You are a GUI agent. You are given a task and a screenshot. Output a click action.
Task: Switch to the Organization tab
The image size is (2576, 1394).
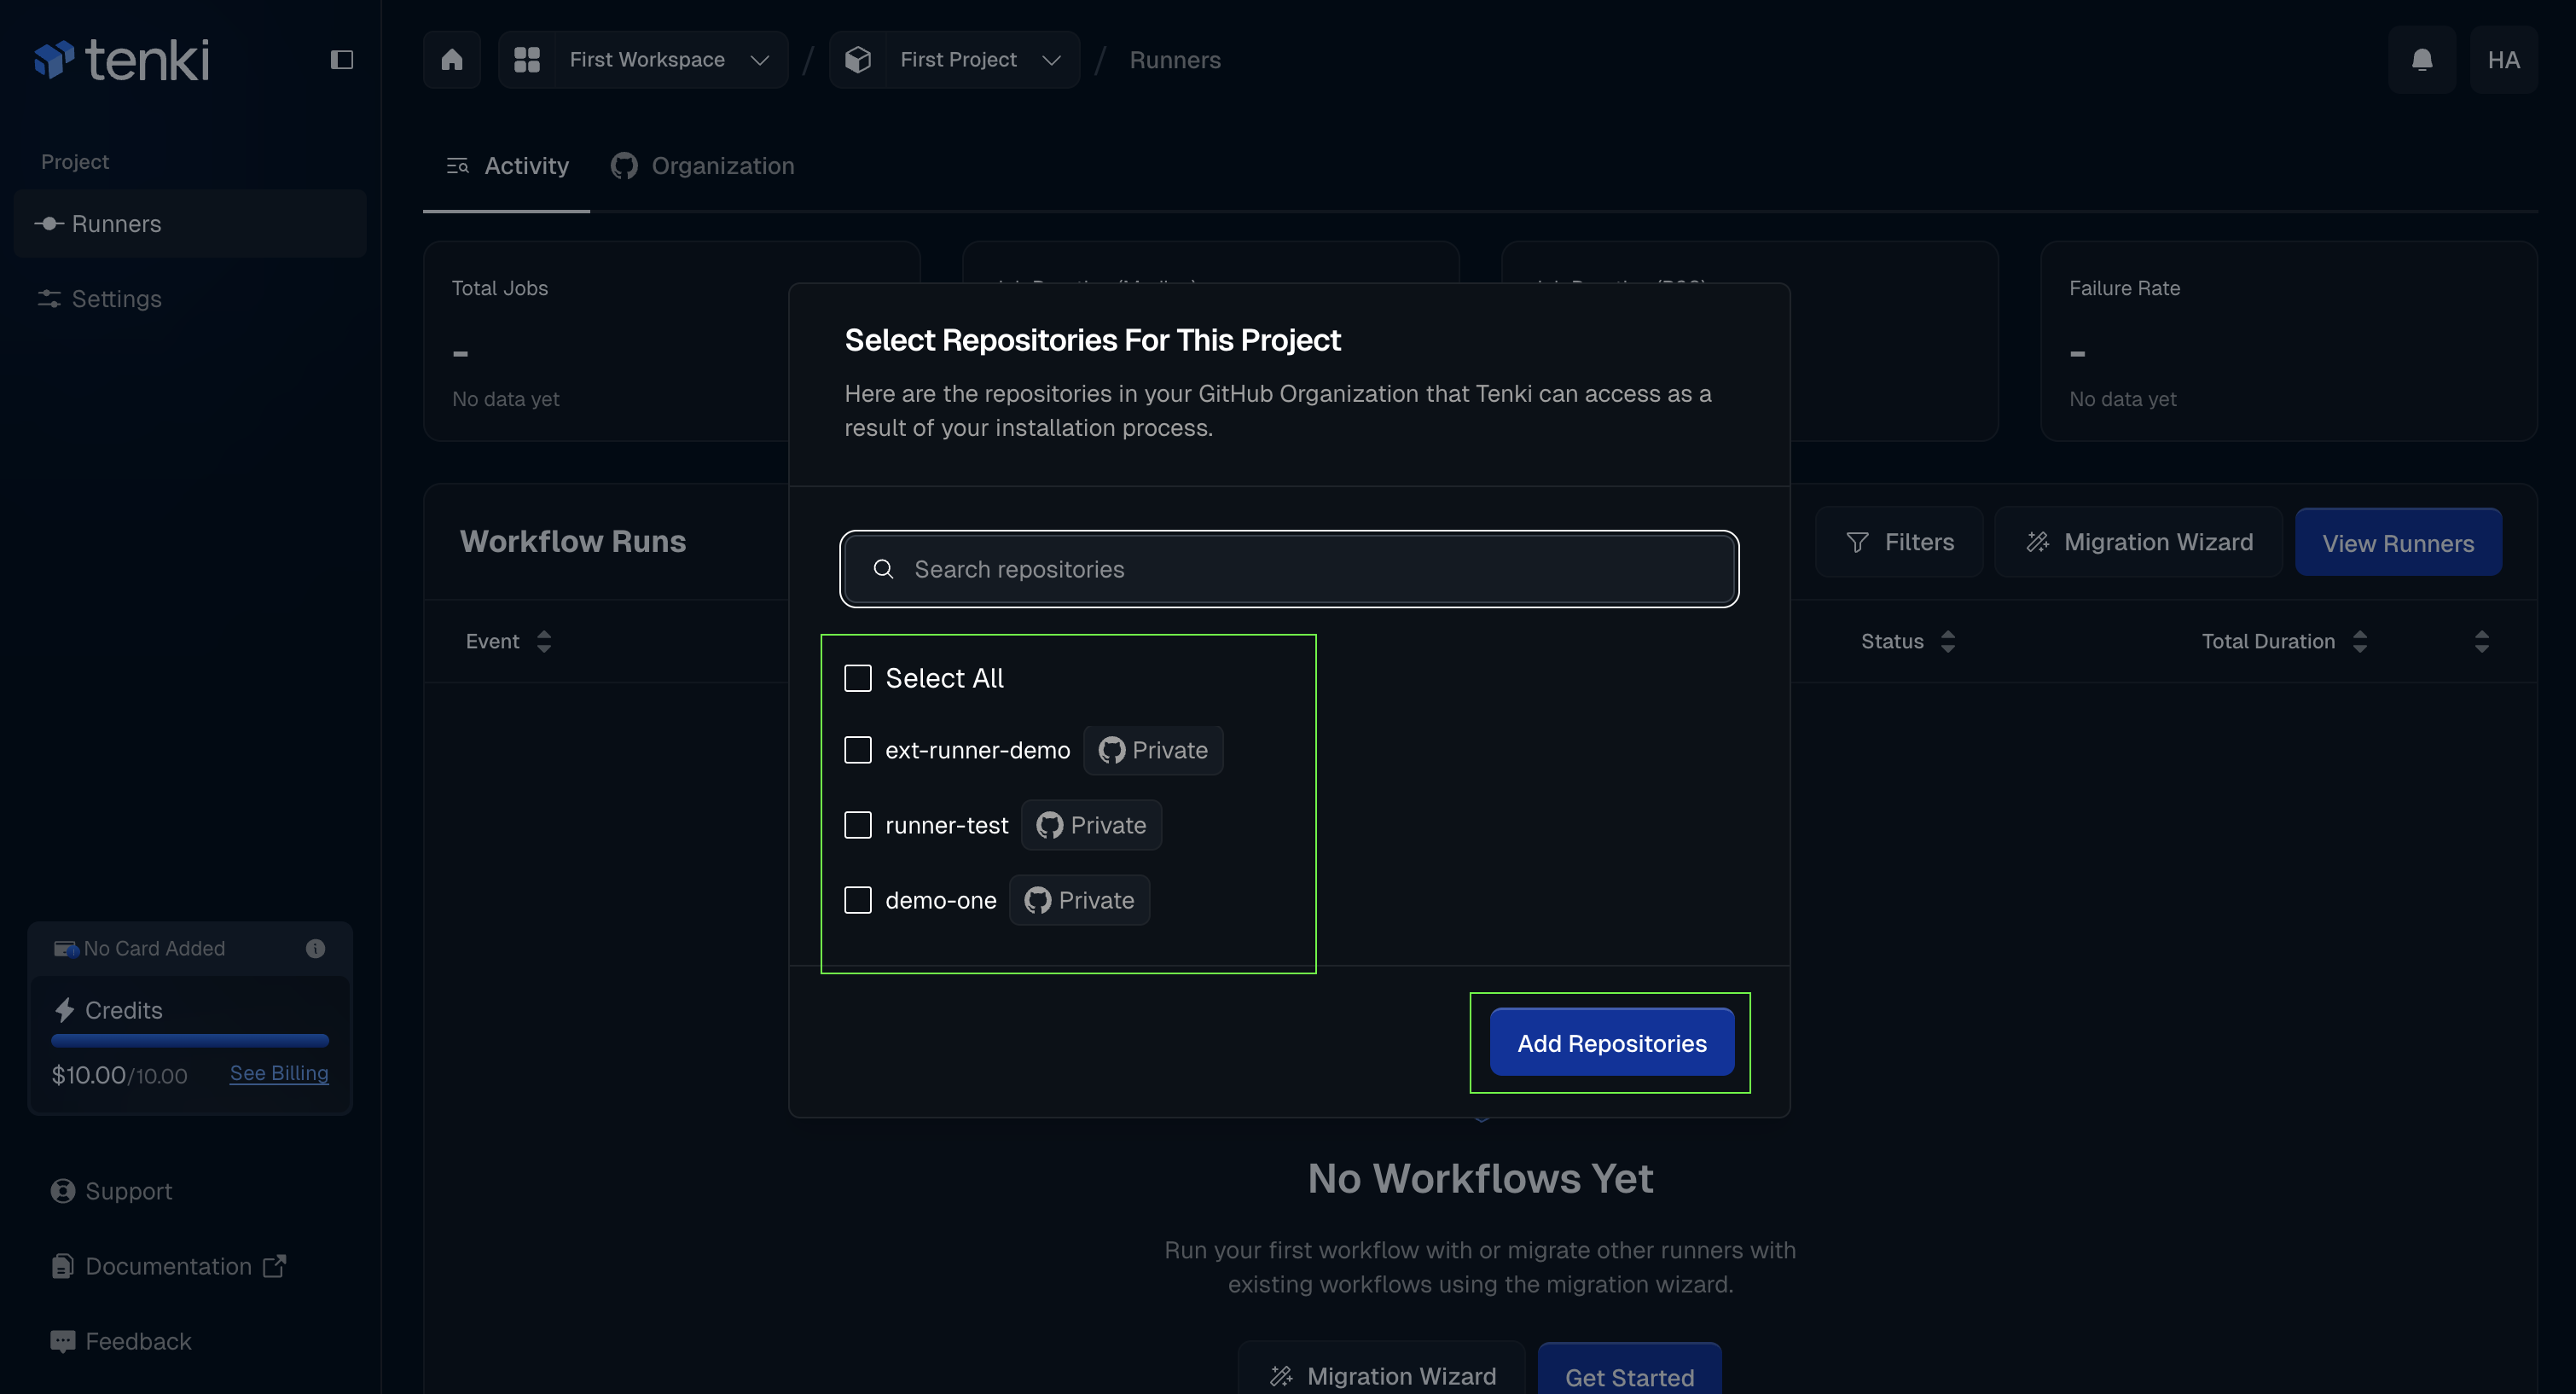tap(703, 166)
